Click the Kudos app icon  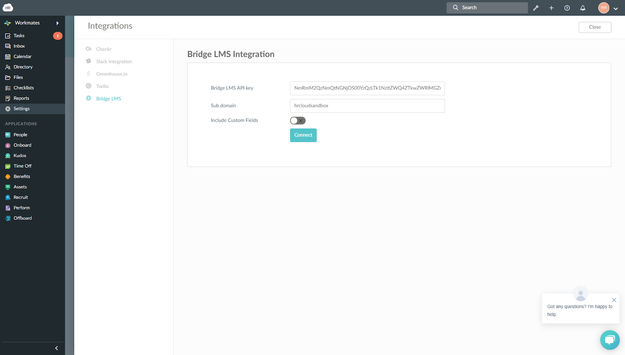tap(8, 156)
